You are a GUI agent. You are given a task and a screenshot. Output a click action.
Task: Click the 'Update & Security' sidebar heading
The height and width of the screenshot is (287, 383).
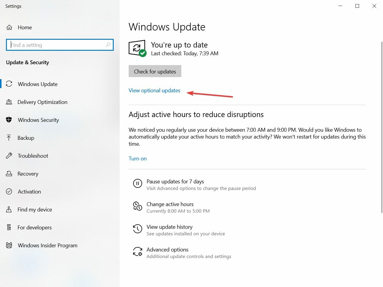(x=28, y=62)
